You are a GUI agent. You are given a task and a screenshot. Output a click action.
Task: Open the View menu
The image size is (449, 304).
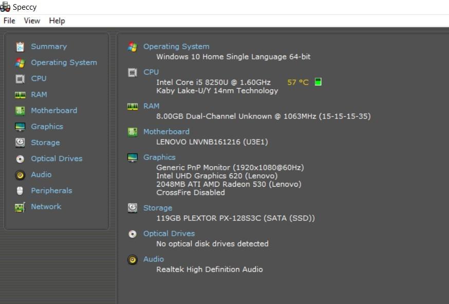pyautogui.click(x=32, y=21)
